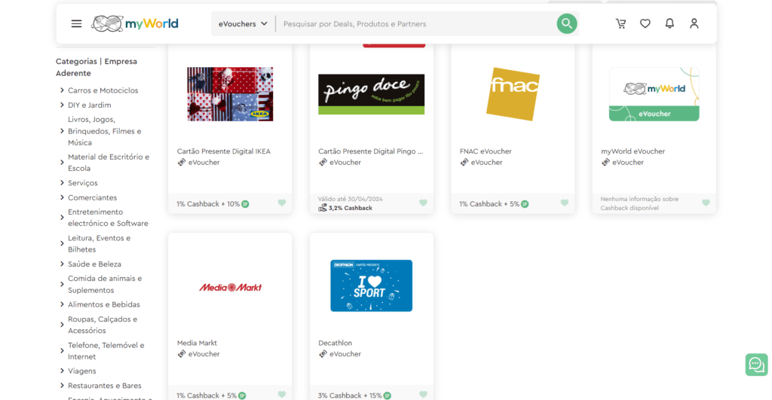
Task: Toggle favorite heart on Pingo Doce card
Action: [423, 203]
